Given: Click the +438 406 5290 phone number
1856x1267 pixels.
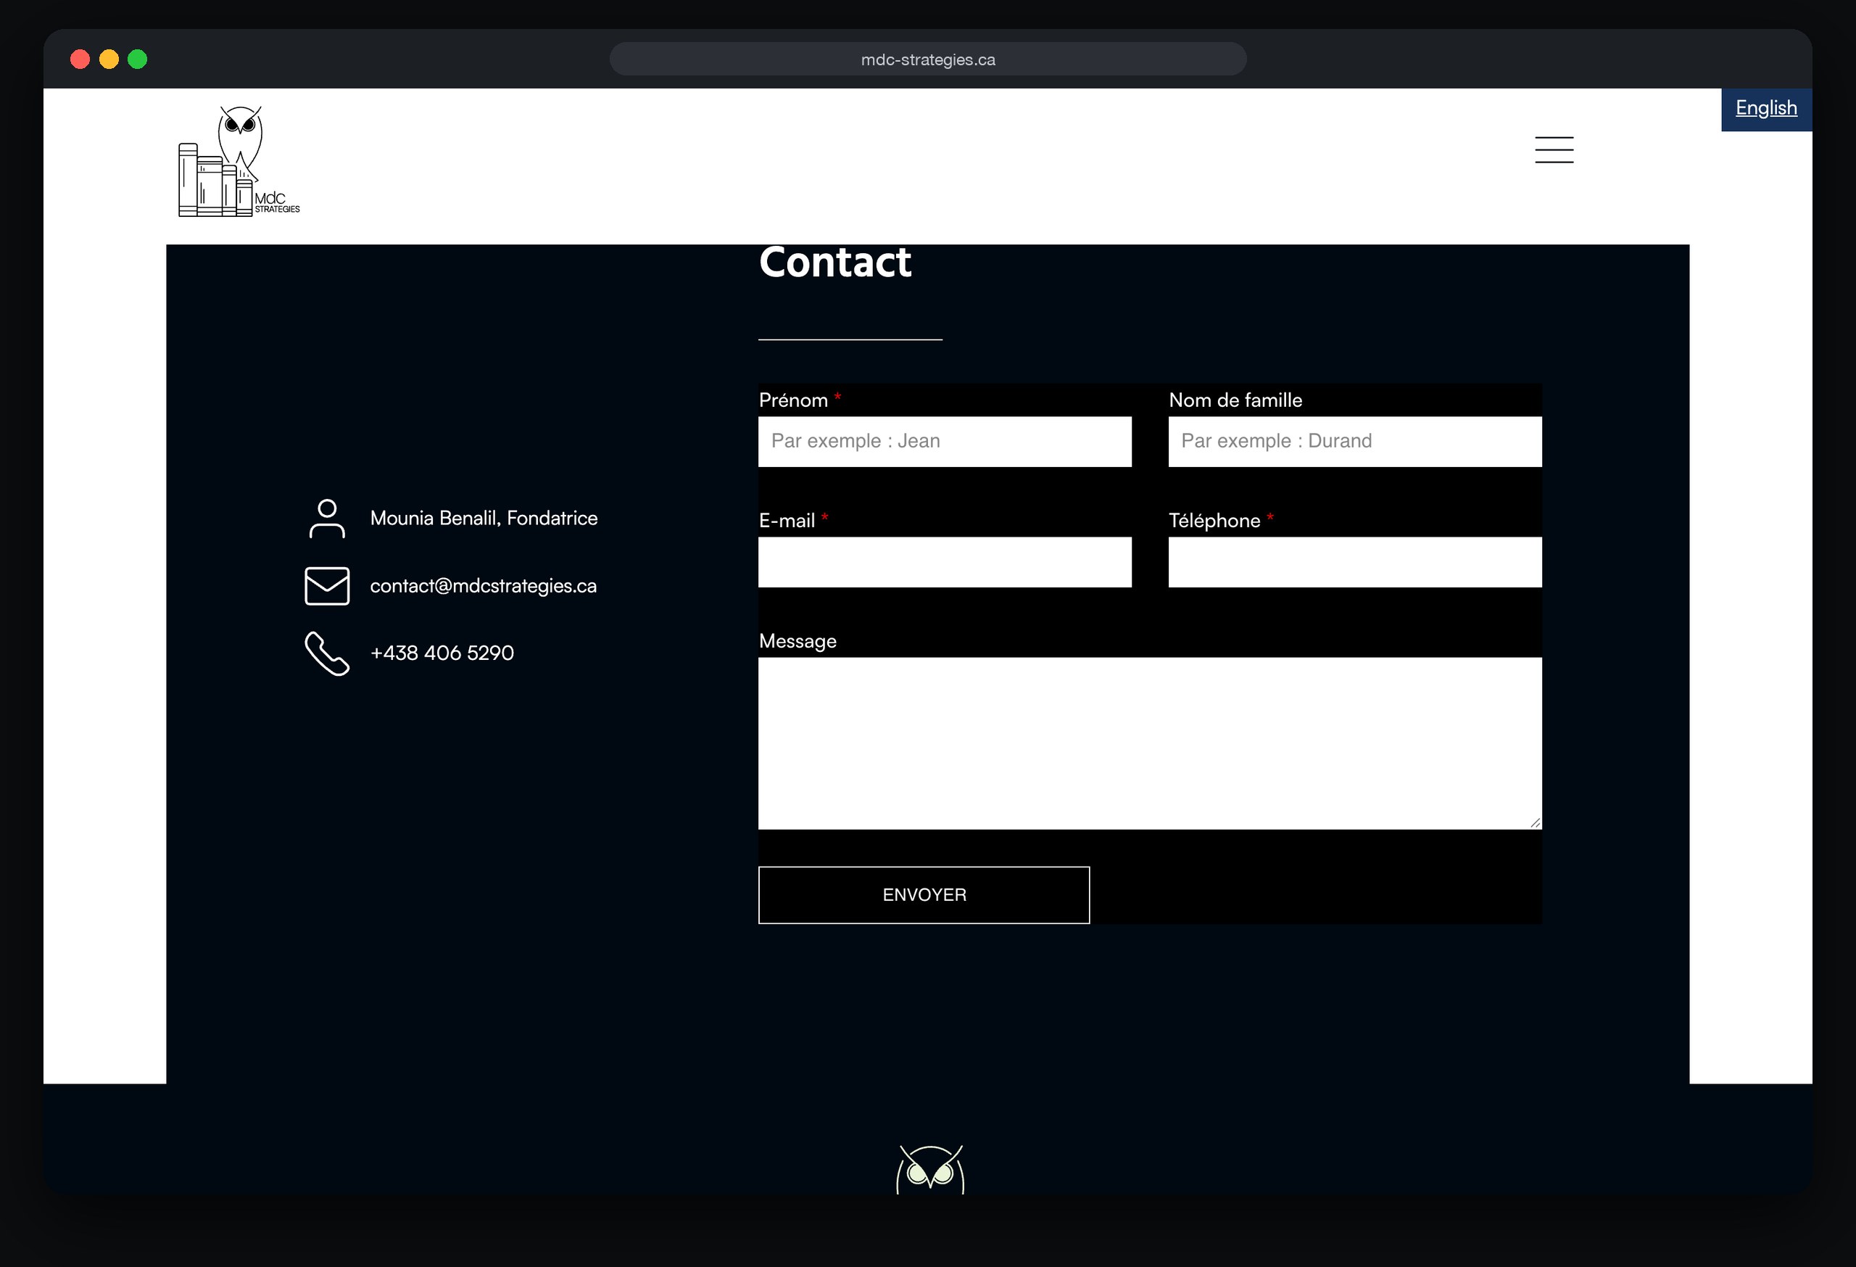Looking at the screenshot, I should 442,653.
